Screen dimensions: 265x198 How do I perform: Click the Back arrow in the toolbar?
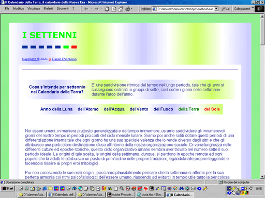click(x=86, y=9)
